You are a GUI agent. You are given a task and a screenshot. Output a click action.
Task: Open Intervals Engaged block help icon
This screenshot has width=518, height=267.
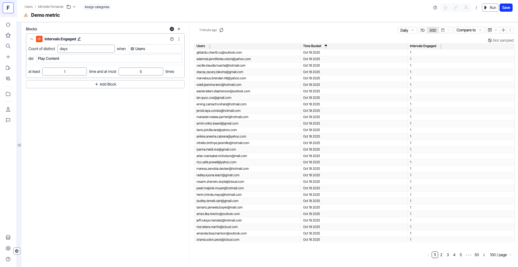(172, 39)
